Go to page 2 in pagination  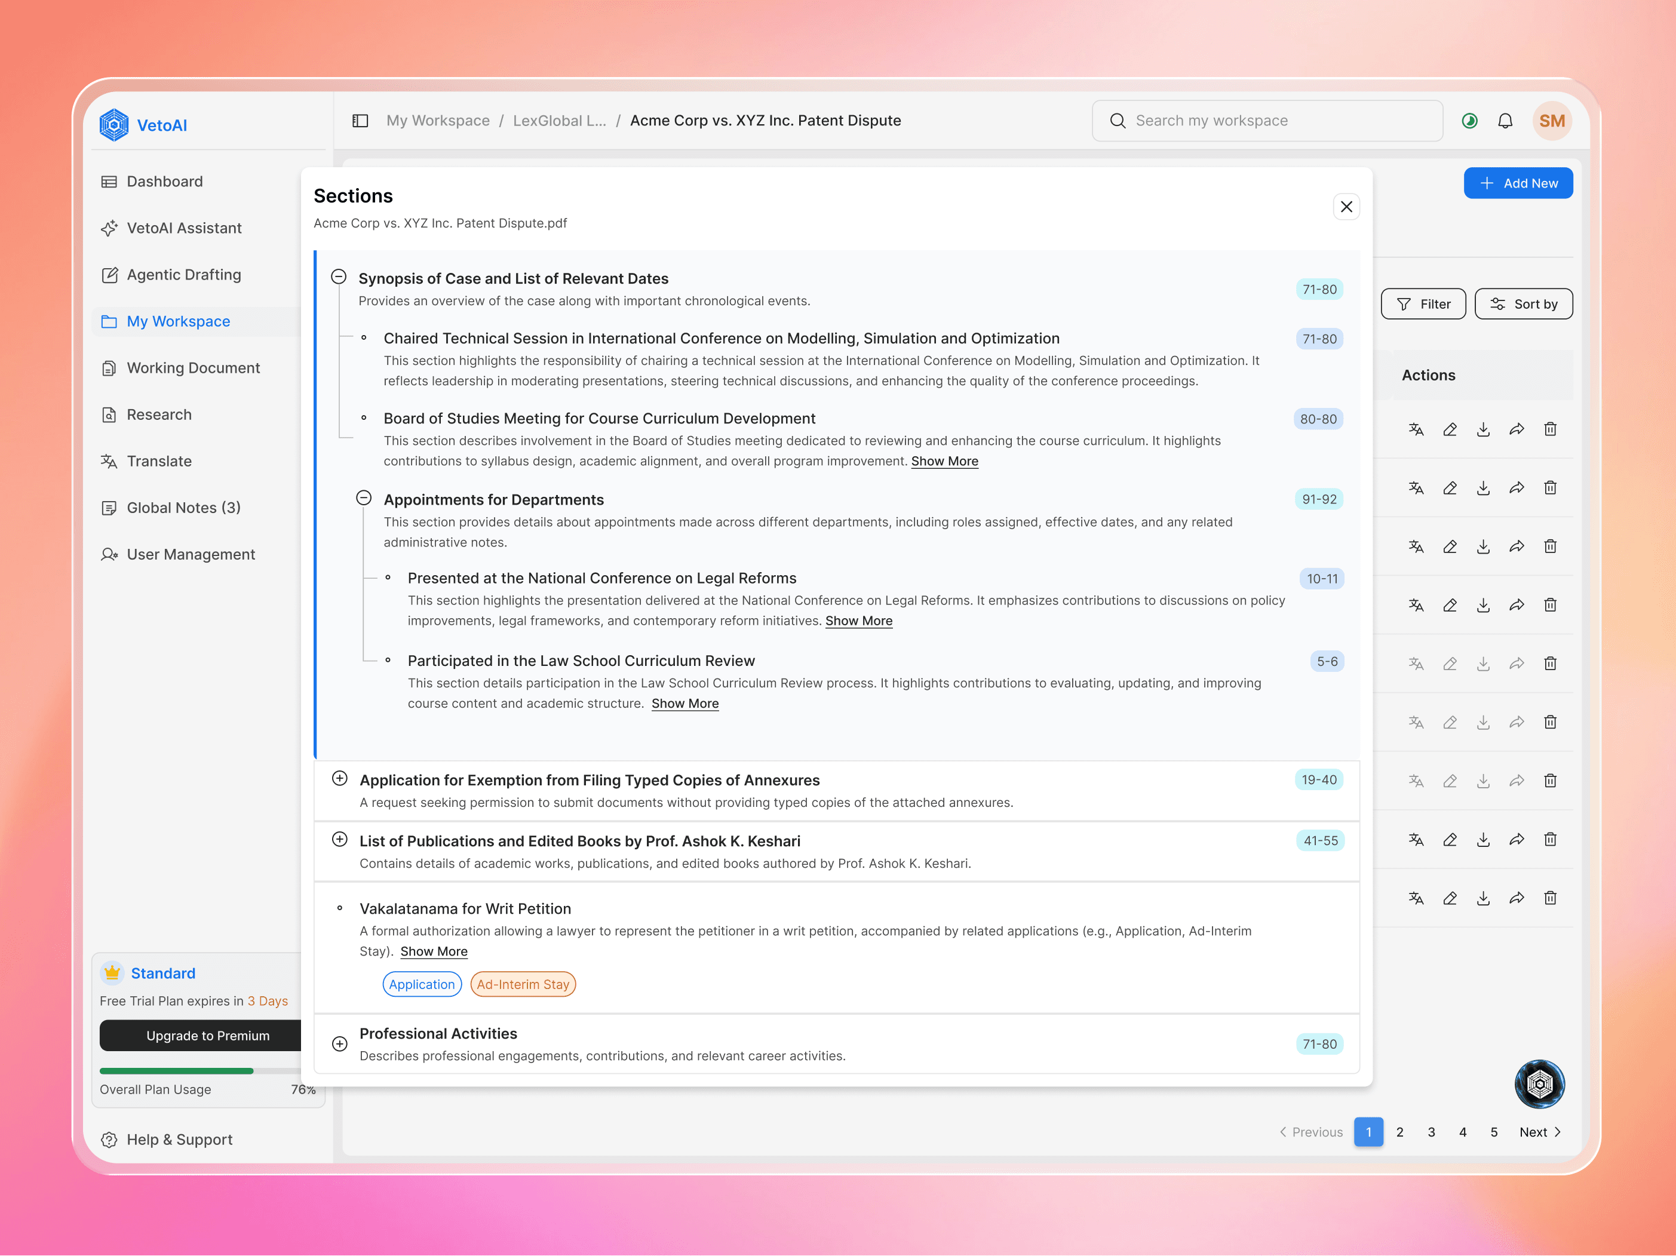1399,1132
